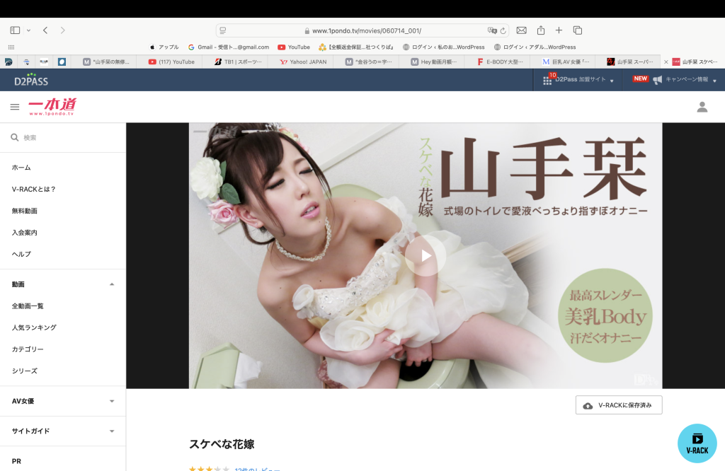Open the mail icon in Safari toolbar
The height and width of the screenshot is (471, 725).
[x=522, y=30]
